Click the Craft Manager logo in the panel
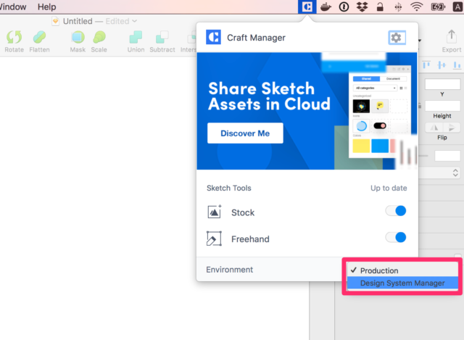The image size is (464, 340). tap(213, 37)
